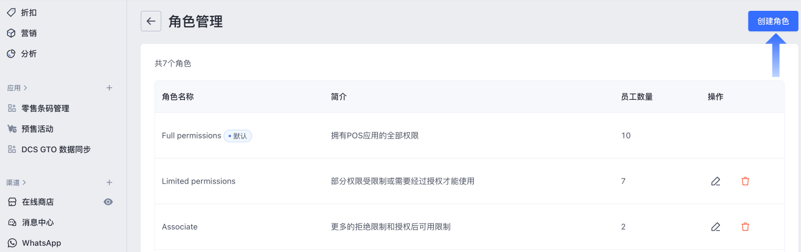Image resolution: width=801 pixels, height=252 pixels.
Task: Expand the 应用 section chevron
Action: pyautogui.click(x=25, y=88)
